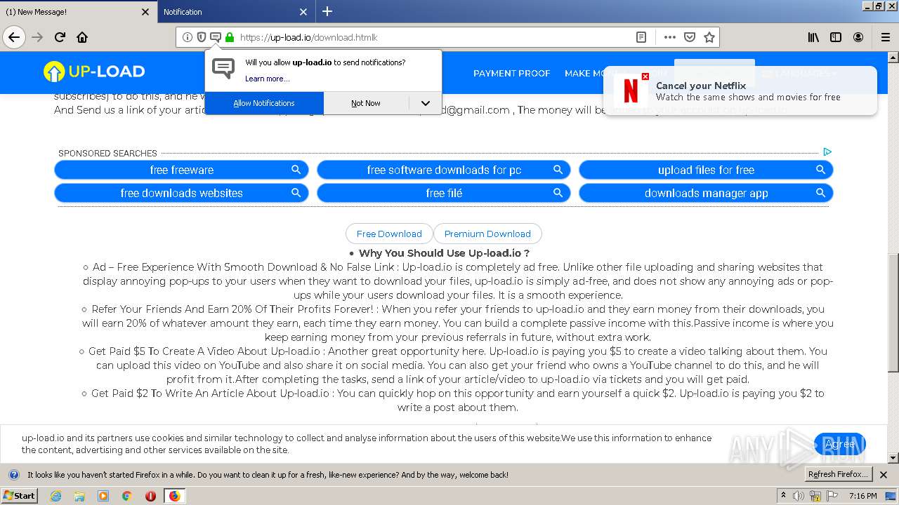Screen dimensions: 899x505
Task: Follow the Learn more link
Action: click(267, 79)
